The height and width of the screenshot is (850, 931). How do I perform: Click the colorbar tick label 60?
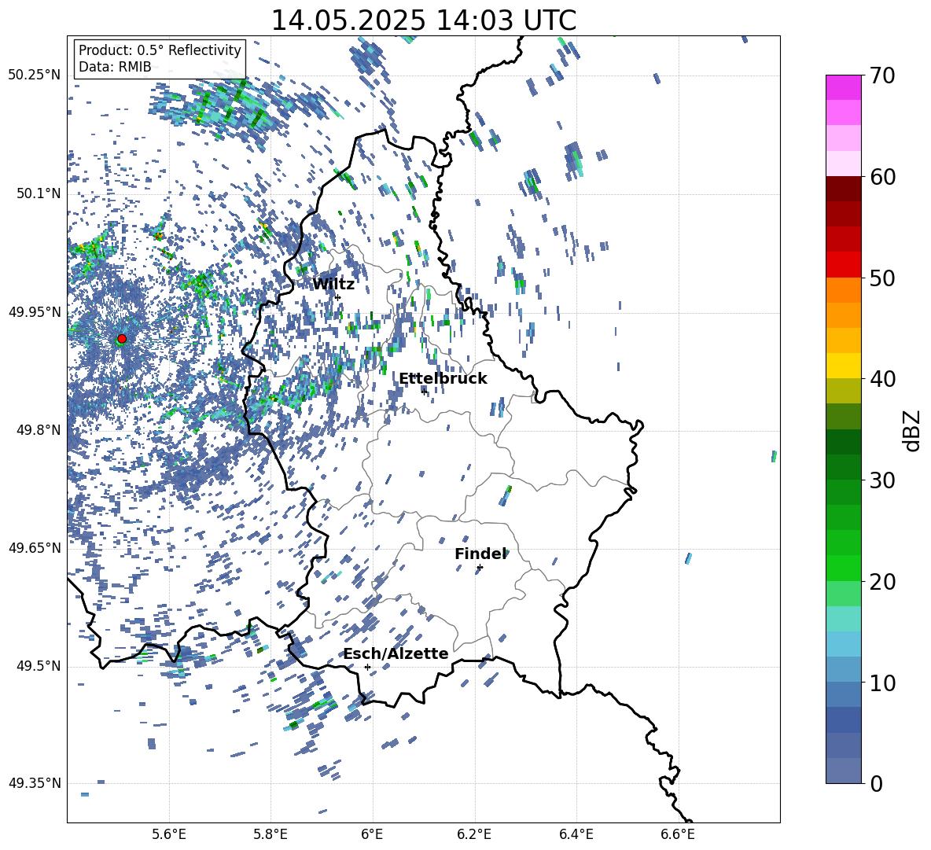882,177
